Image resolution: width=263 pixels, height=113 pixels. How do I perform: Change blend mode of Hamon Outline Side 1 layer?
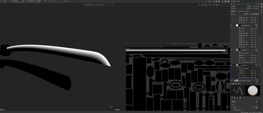257,25
